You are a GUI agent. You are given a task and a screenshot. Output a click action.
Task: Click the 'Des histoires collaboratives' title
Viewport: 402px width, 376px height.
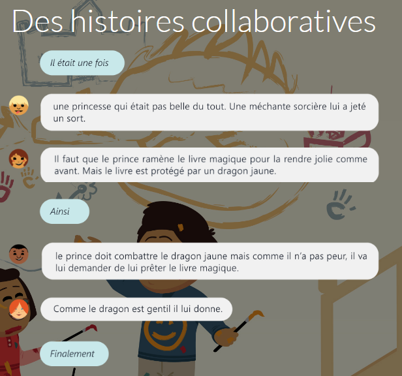194,22
